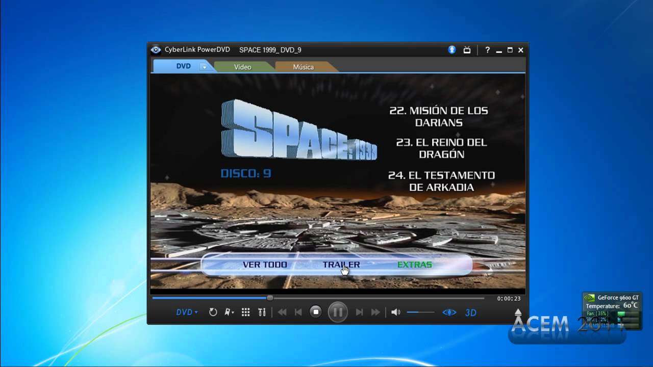Jump to previous chapter

298,312
